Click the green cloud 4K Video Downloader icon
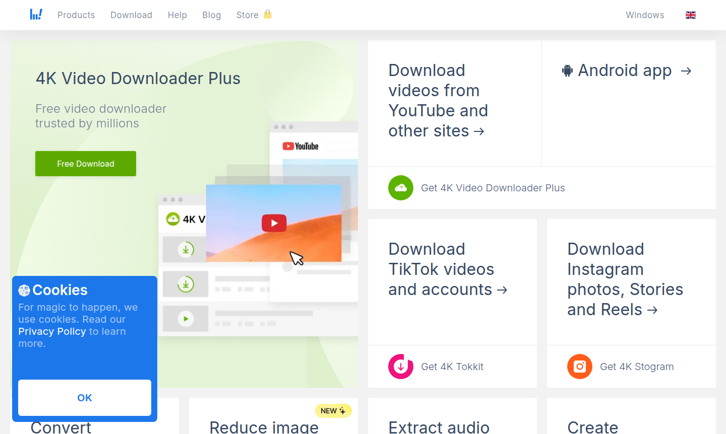The width and height of the screenshot is (726, 434). (x=401, y=188)
